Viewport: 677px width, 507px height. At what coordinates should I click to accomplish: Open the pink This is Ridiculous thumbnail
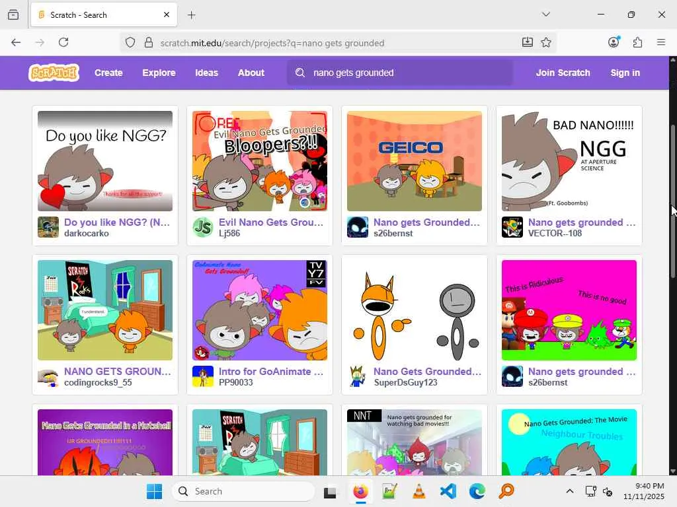coord(569,310)
